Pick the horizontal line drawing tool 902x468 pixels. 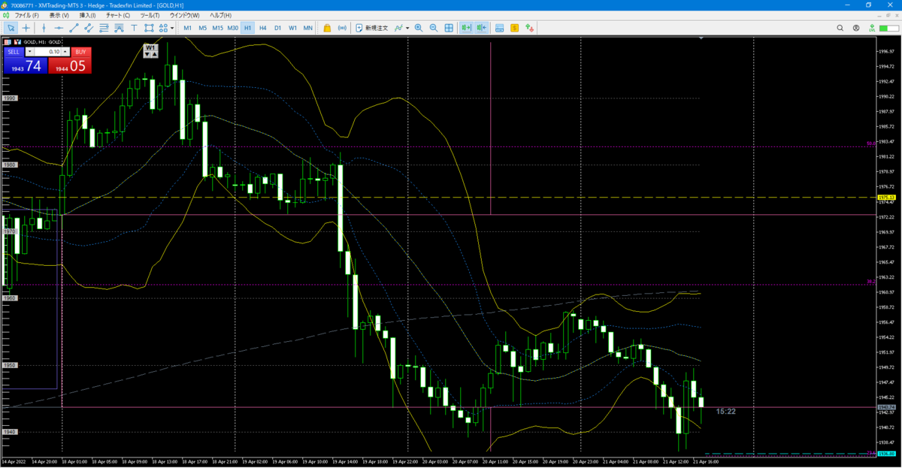pyautogui.click(x=59, y=28)
